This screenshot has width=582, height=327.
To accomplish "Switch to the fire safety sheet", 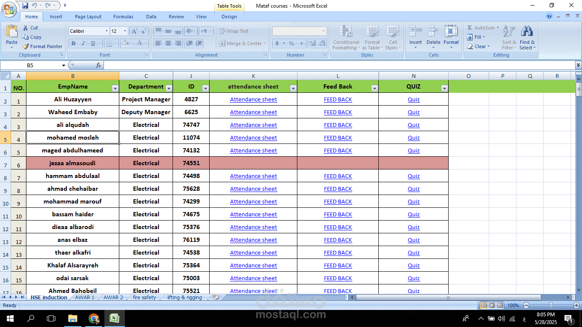I will [x=144, y=298].
